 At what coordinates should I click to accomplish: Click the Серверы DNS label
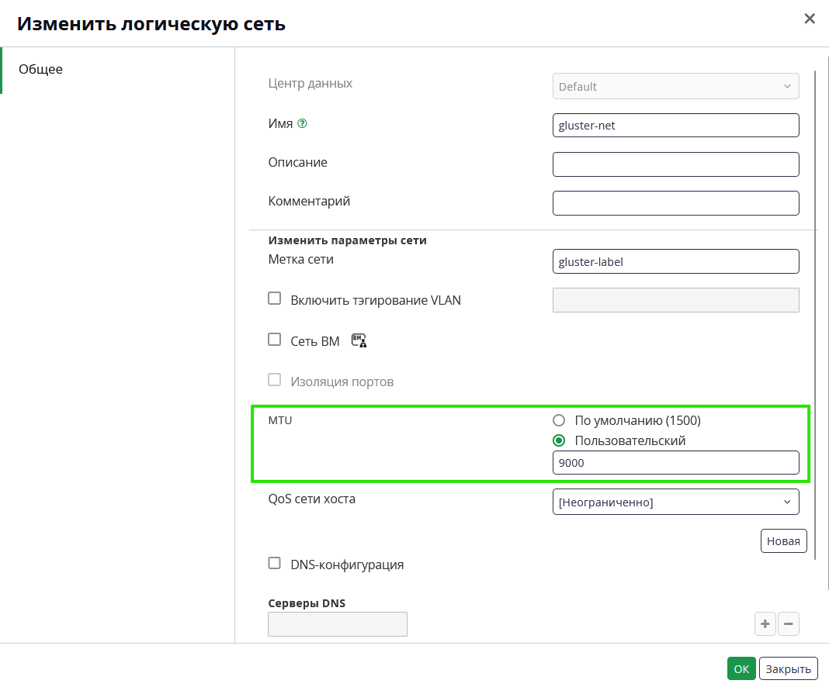tap(307, 603)
